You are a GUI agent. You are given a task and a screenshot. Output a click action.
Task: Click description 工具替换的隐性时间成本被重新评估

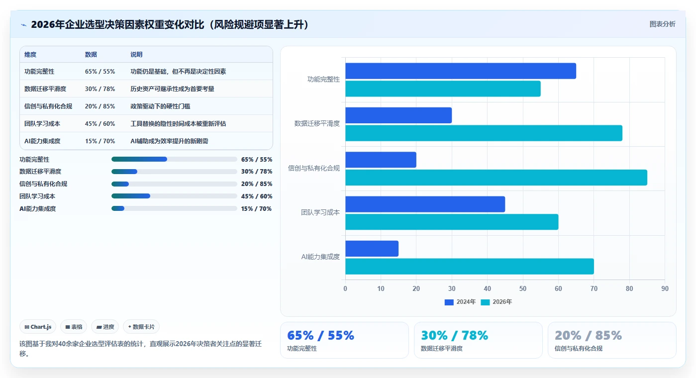tap(178, 124)
